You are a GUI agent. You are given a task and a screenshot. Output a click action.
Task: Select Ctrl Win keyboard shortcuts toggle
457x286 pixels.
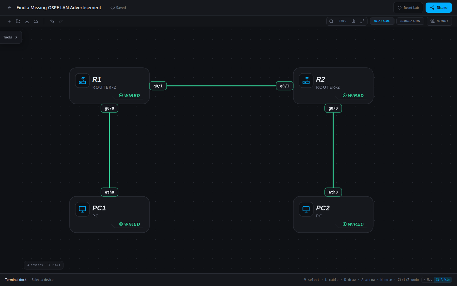pos(443,280)
